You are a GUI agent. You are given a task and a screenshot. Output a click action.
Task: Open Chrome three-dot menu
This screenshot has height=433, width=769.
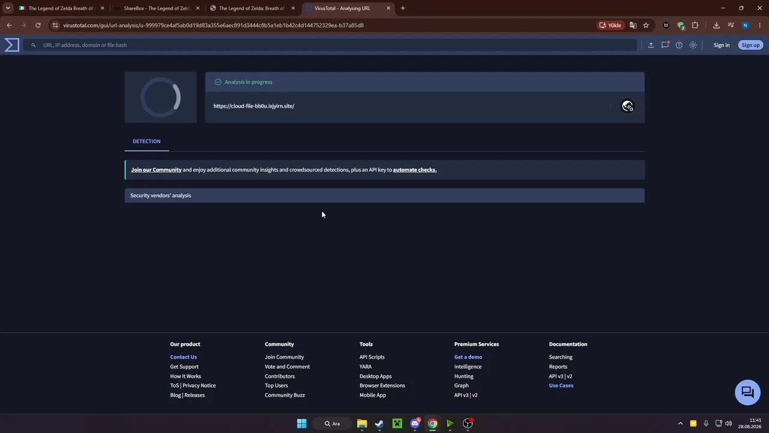pyautogui.click(x=760, y=25)
